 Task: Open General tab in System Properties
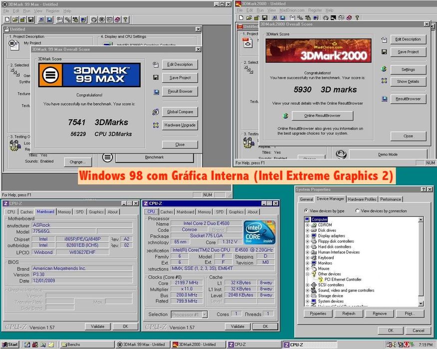[306, 199]
